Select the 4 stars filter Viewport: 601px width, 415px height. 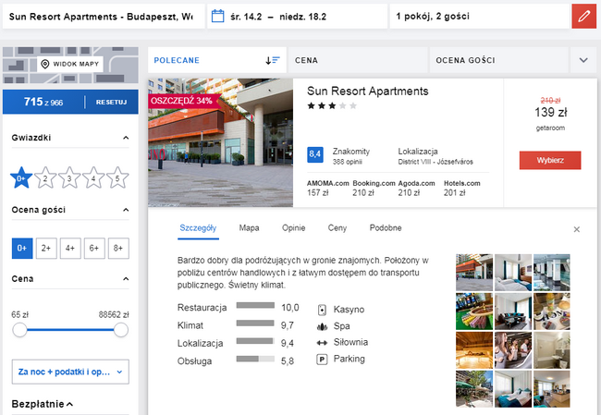coord(93,177)
